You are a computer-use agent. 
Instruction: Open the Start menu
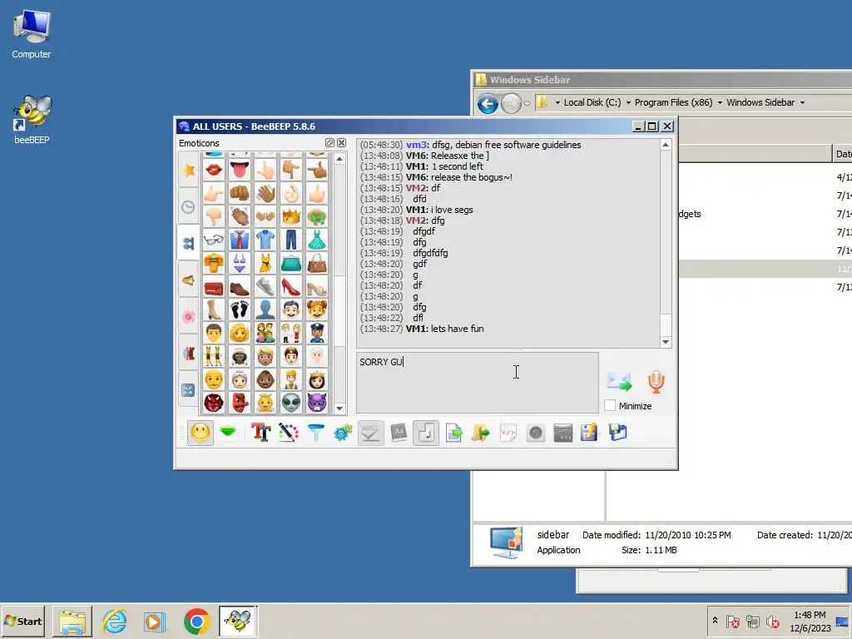23,621
